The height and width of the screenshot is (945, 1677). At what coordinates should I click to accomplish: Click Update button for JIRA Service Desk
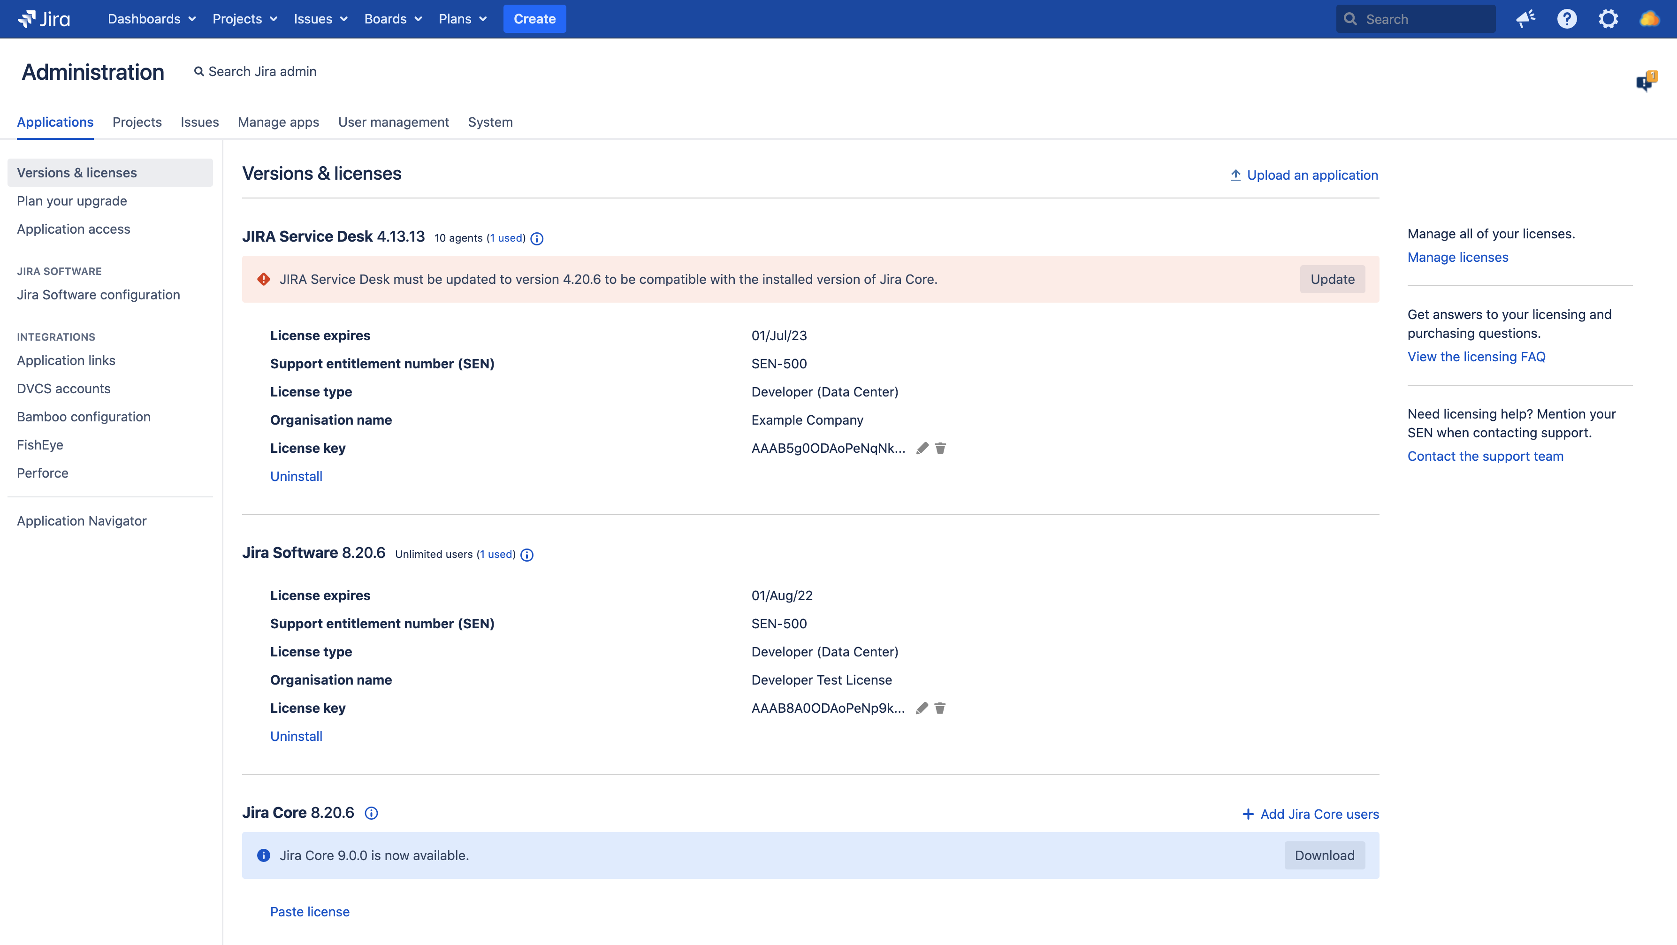tap(1332, 279)
